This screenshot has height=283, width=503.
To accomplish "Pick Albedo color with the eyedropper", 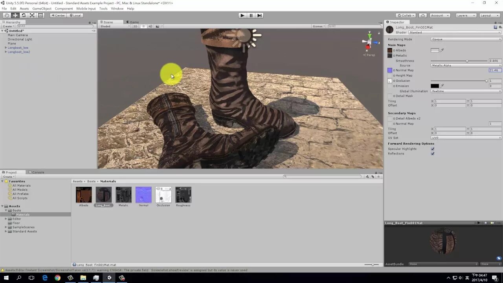I will click(x=442, y=50).
